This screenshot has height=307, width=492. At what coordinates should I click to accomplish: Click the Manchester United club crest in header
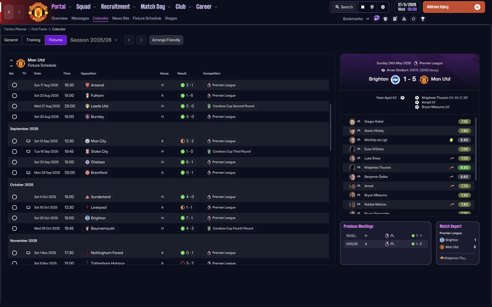point(38,12)
